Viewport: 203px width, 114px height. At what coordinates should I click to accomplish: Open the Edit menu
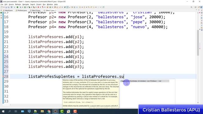click(6, 4)
